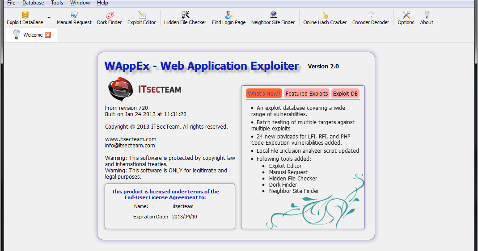Start the Hidden File Checker
This screenshot has width=478, height=251.
[x=185, y=18]
